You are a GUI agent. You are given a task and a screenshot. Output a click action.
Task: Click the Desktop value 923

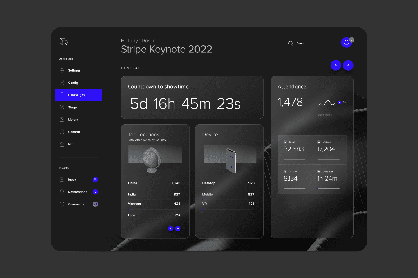point(251,183)
